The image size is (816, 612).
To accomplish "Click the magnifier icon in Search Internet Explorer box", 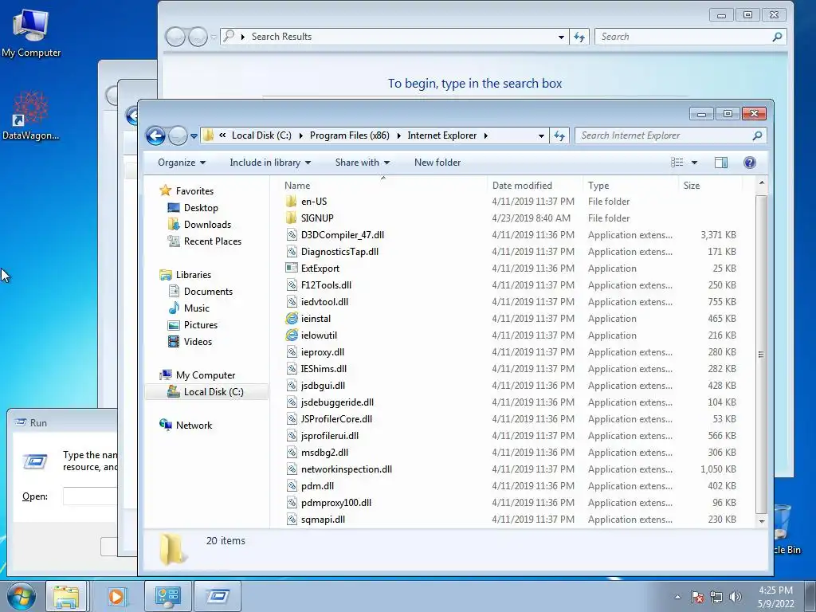I will (757, 135).
